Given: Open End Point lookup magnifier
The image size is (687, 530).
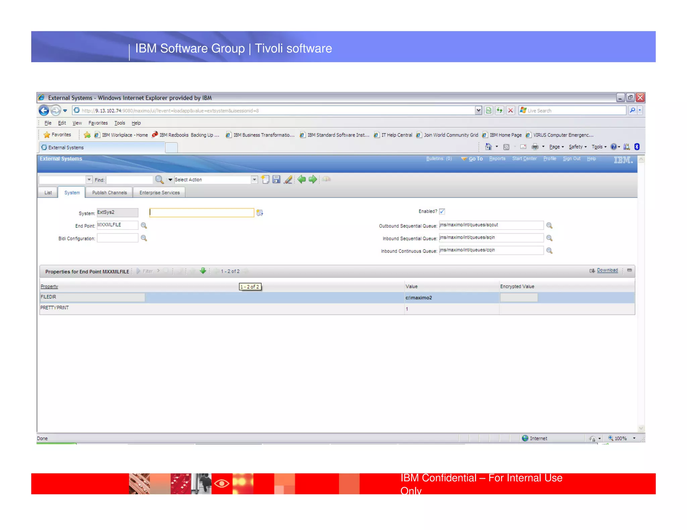Looking at the screenshot, I should coord(144,225).
